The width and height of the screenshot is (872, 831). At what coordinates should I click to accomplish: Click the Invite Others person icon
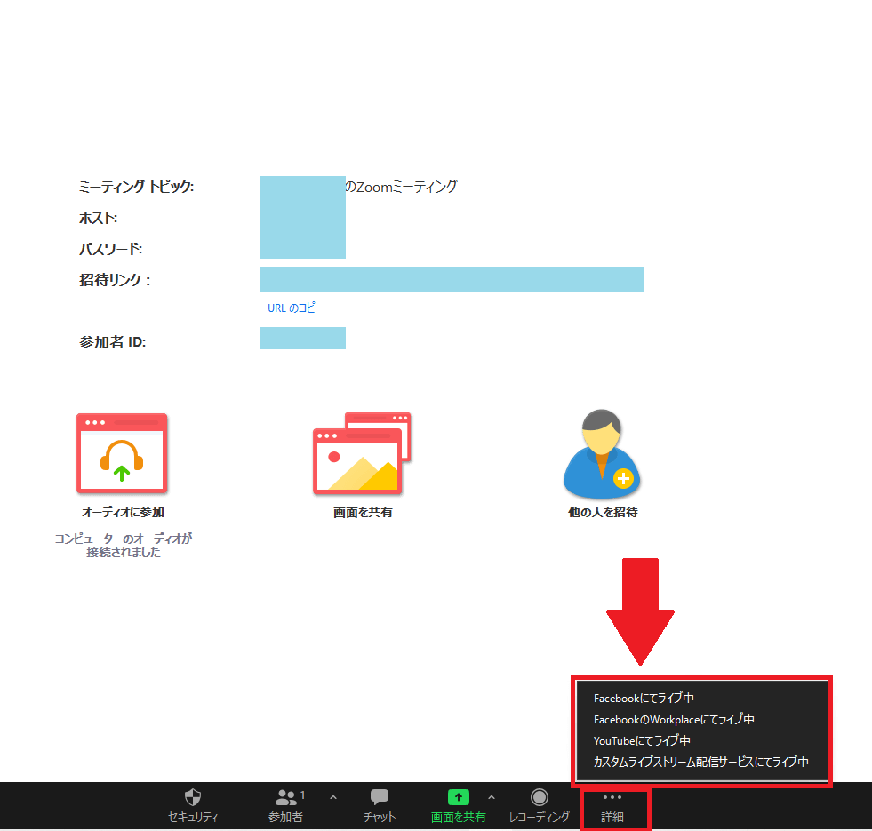pos(602,453)
